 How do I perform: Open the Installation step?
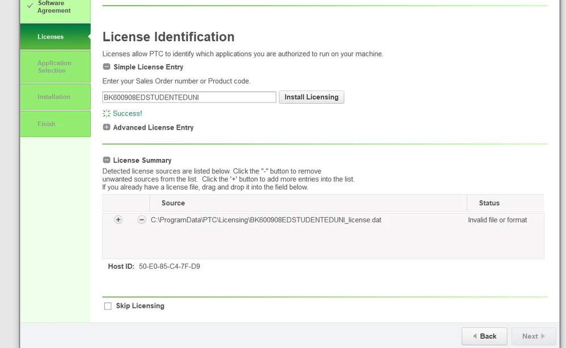[x=55, y=97]
